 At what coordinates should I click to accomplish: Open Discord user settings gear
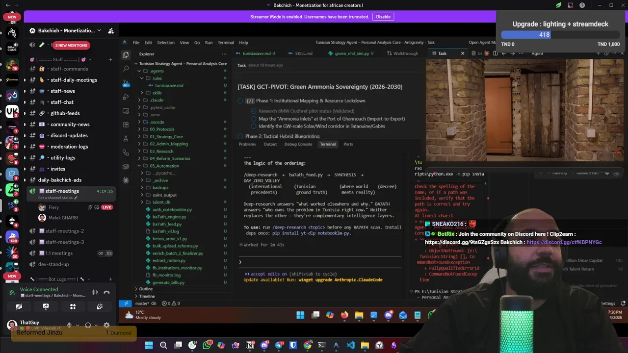[x=106, y=325]
